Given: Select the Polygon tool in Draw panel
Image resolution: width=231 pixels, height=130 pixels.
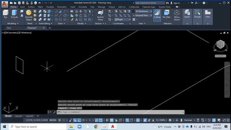Looking at the screenshot, I should tap(56, 19).
